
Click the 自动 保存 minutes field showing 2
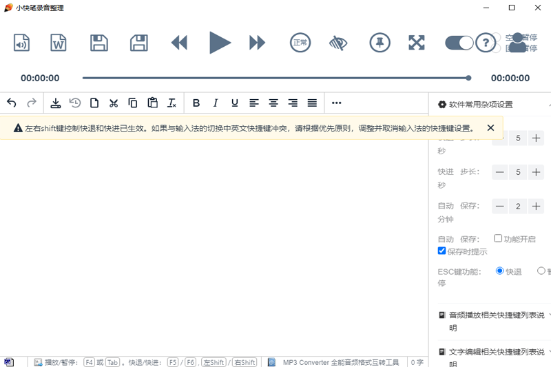tap(518, 206)
